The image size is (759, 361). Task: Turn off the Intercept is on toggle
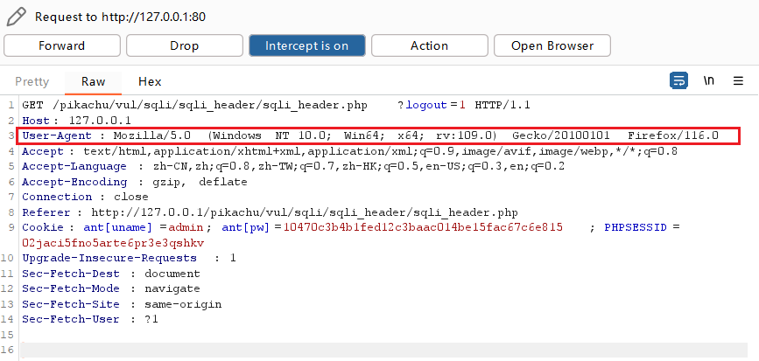307,45
